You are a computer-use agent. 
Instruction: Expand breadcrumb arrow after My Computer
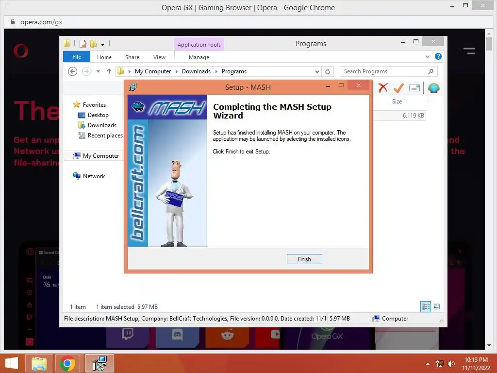177,71
